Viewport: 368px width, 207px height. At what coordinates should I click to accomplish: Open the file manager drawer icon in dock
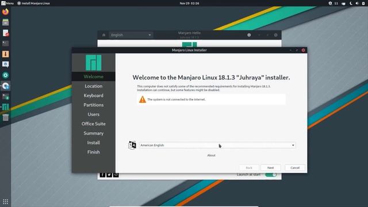coord(5,22)
